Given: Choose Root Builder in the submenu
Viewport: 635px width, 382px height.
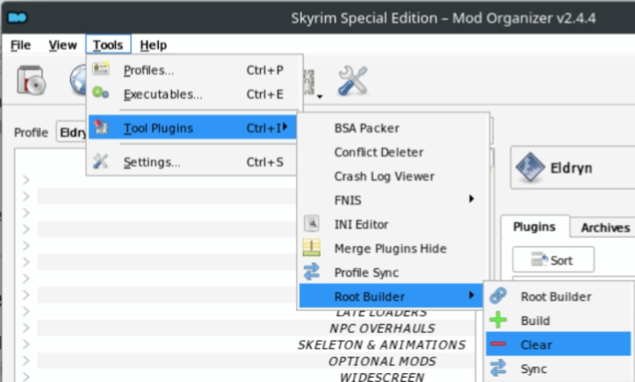Looking at the screenshot, I should (x=559, y=296).
